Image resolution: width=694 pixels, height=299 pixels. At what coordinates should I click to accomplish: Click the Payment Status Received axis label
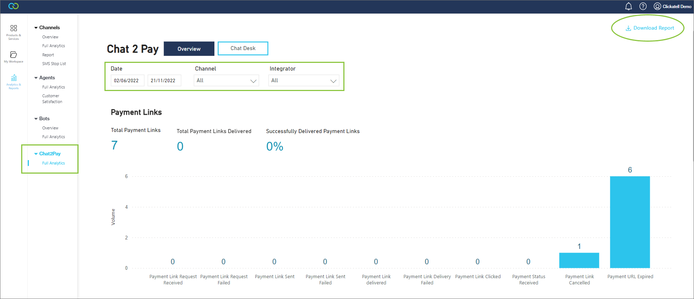[x=529, y=280]
